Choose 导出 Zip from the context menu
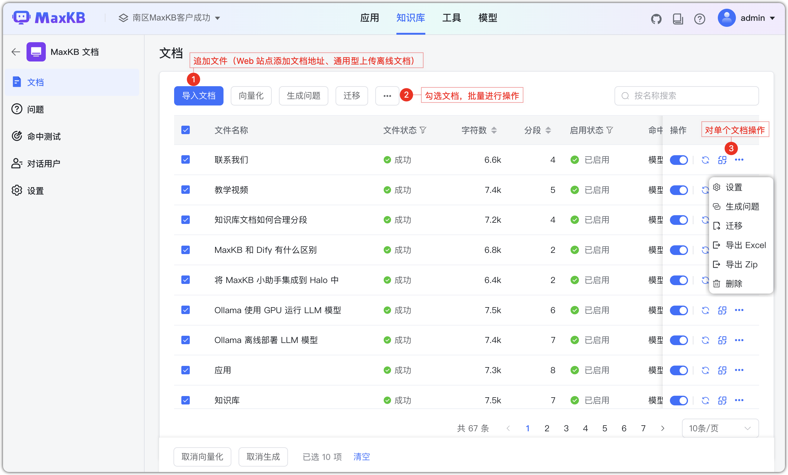Image resolution: width=788 pixels, height=475 pixels. point(741,264)
